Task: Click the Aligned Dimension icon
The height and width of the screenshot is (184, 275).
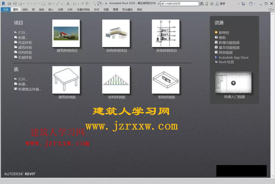Action: (58, 4)
